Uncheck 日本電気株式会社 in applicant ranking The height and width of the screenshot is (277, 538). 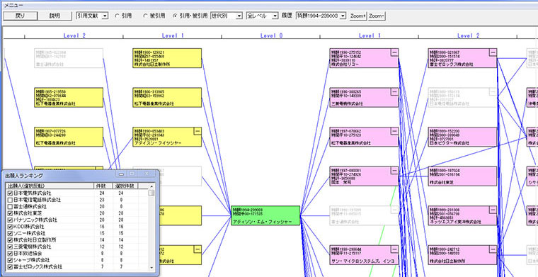click(x=10, y=193)
